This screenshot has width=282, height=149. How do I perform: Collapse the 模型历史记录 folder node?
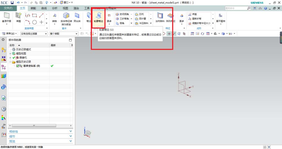[10, 62]
